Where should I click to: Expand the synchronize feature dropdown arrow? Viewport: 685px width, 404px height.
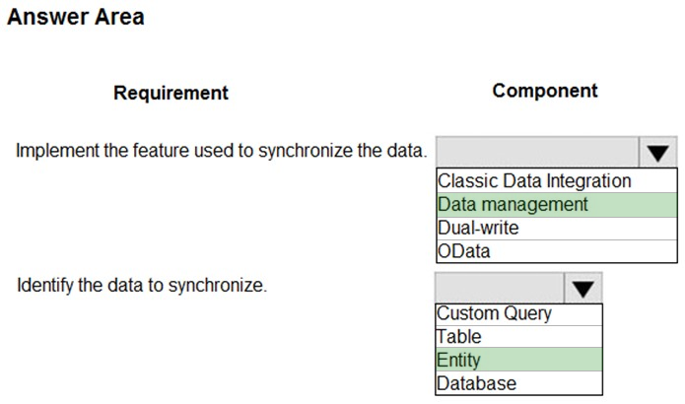click(658, 152)
